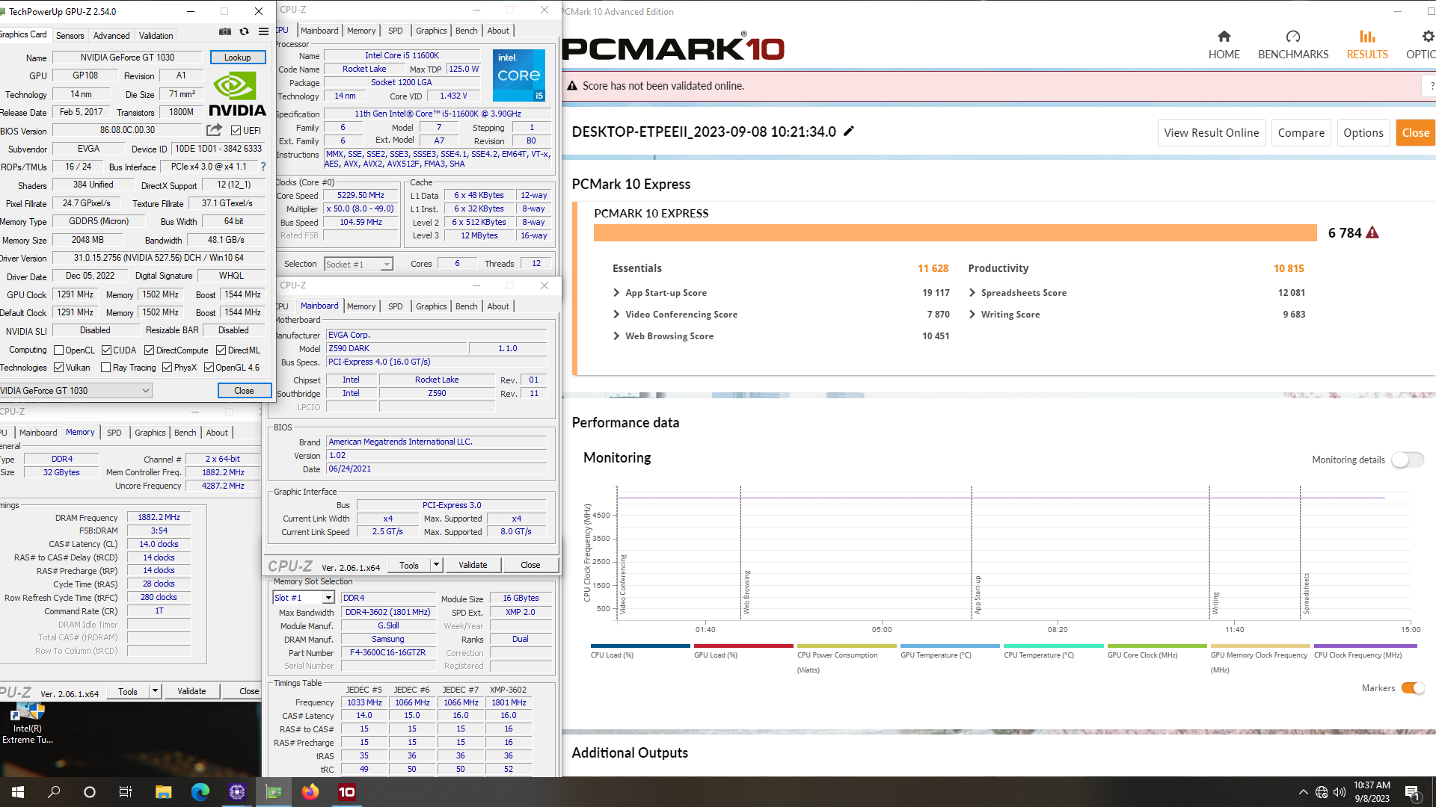Click the GPU Temperature legend bar
The height and width of the screenshot is (807, 1436).
950,646
